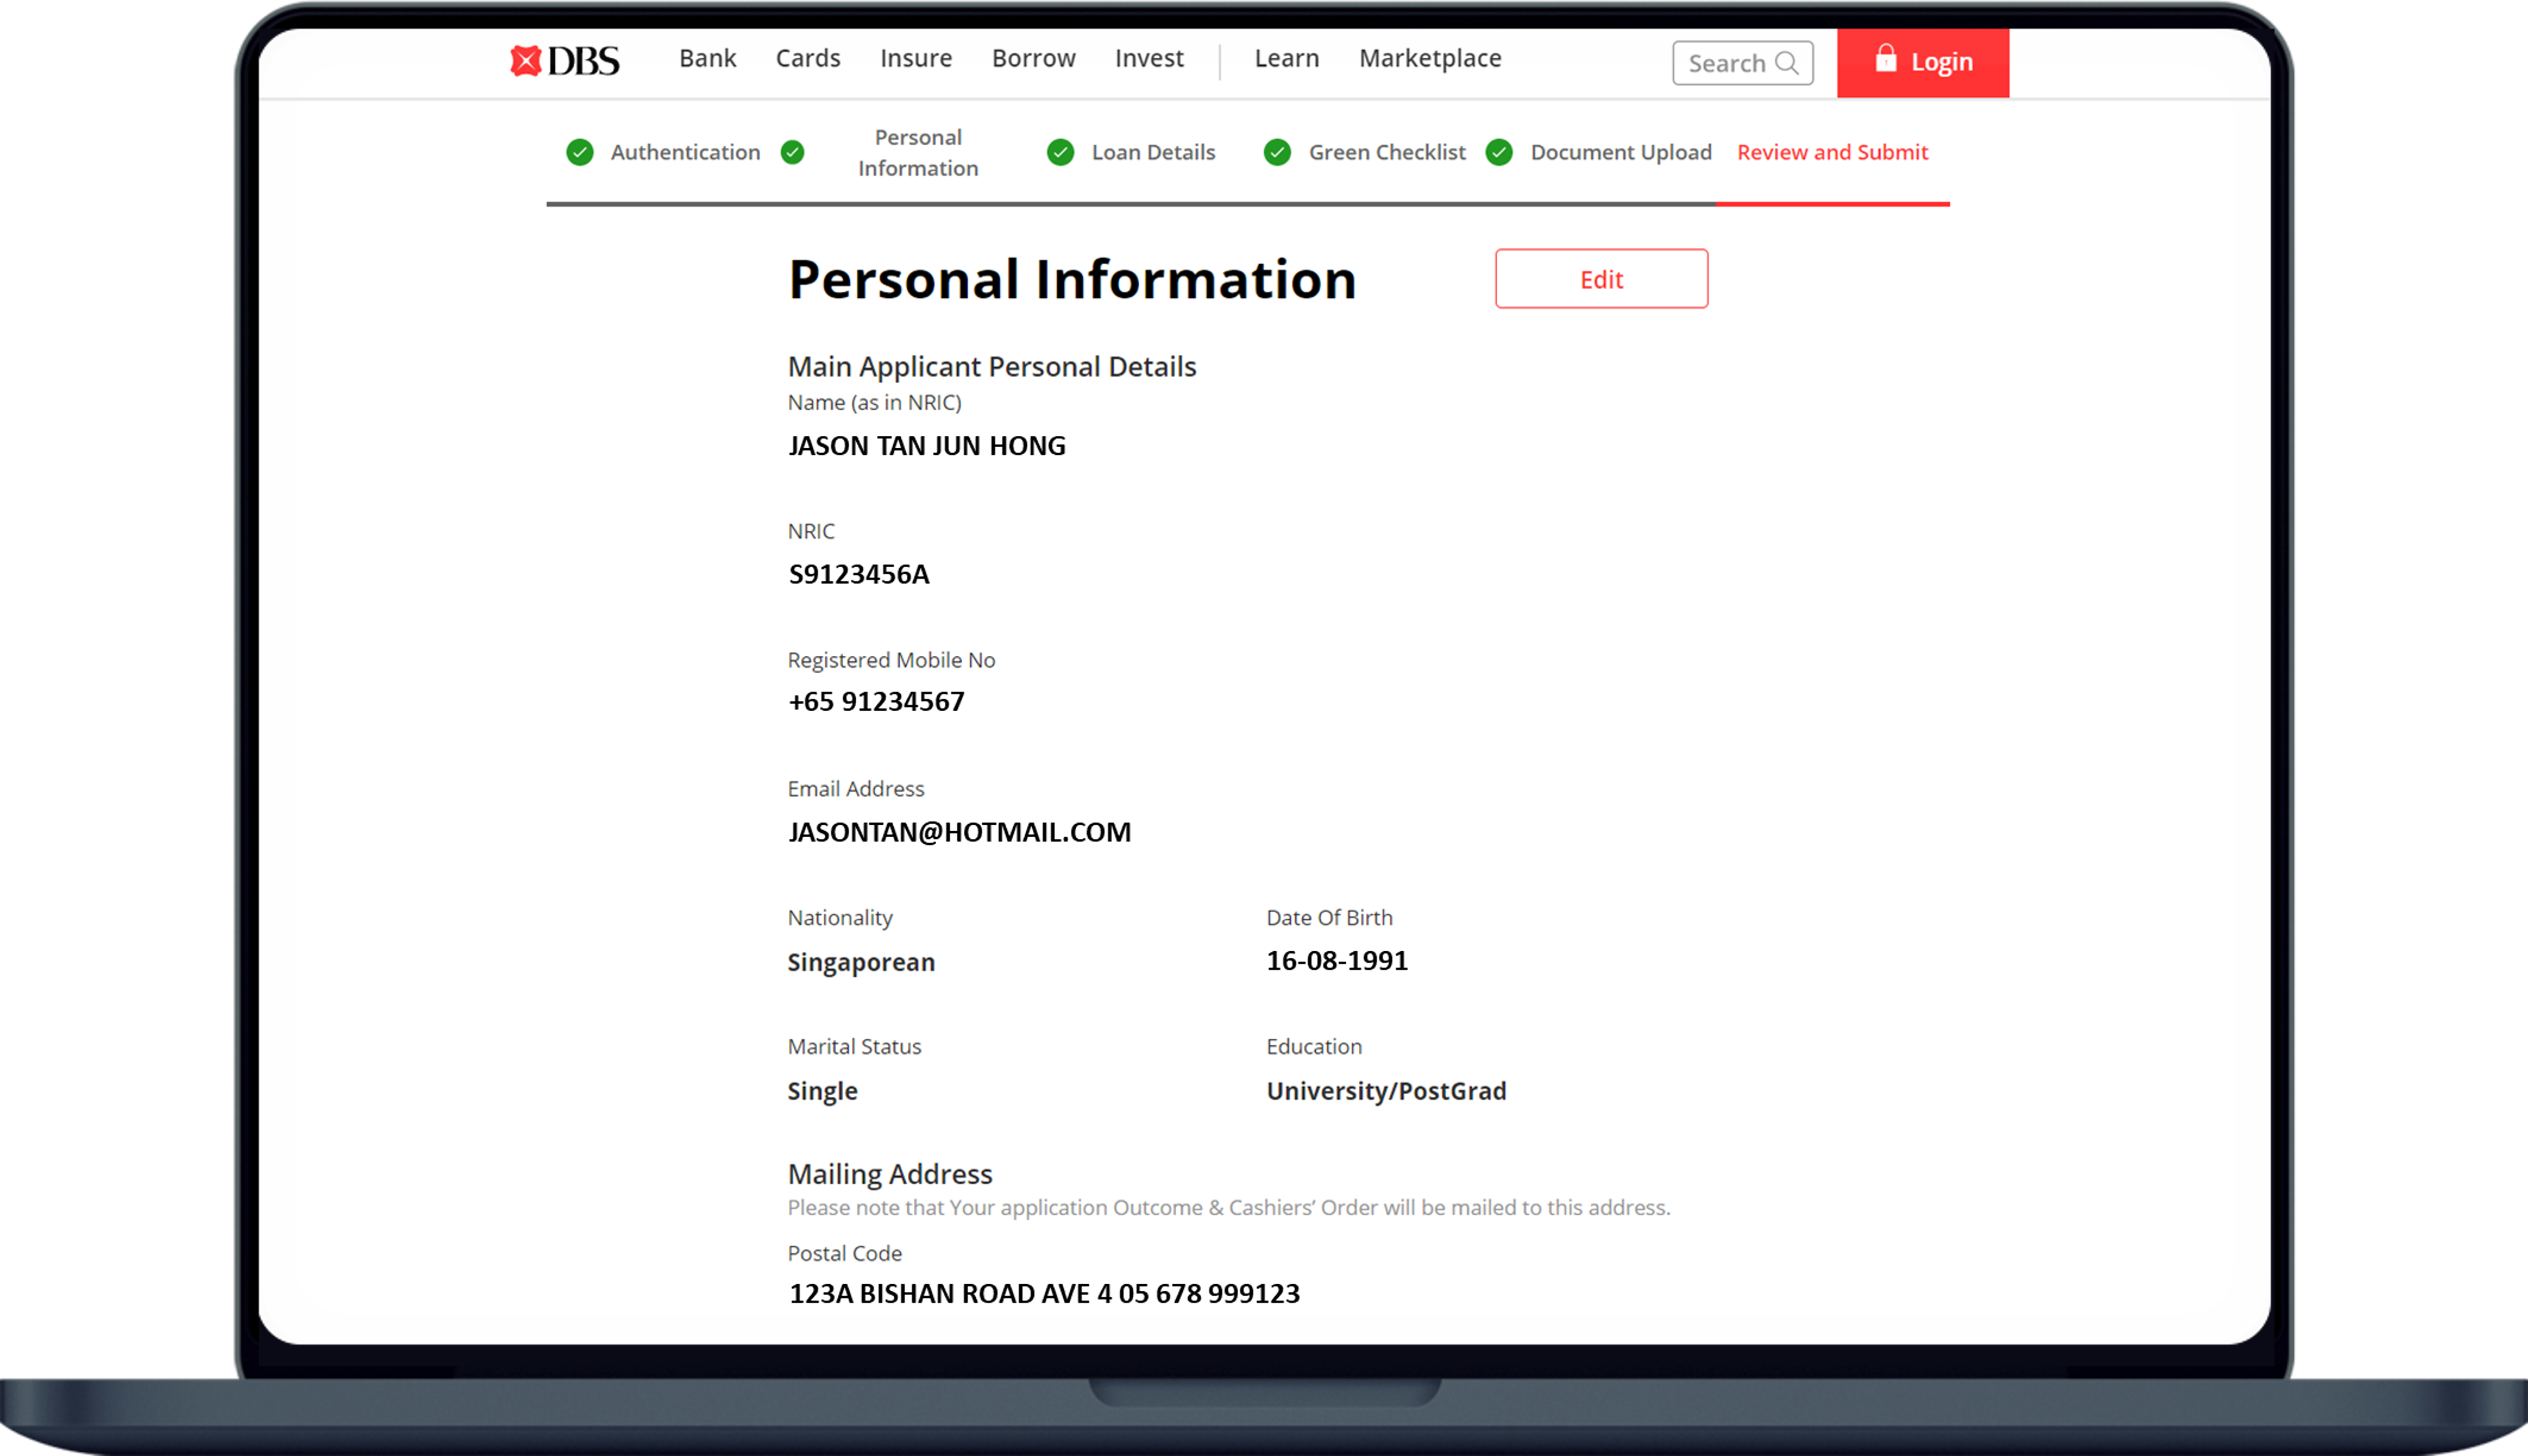Open the Invest menu

pos(1149,59)
